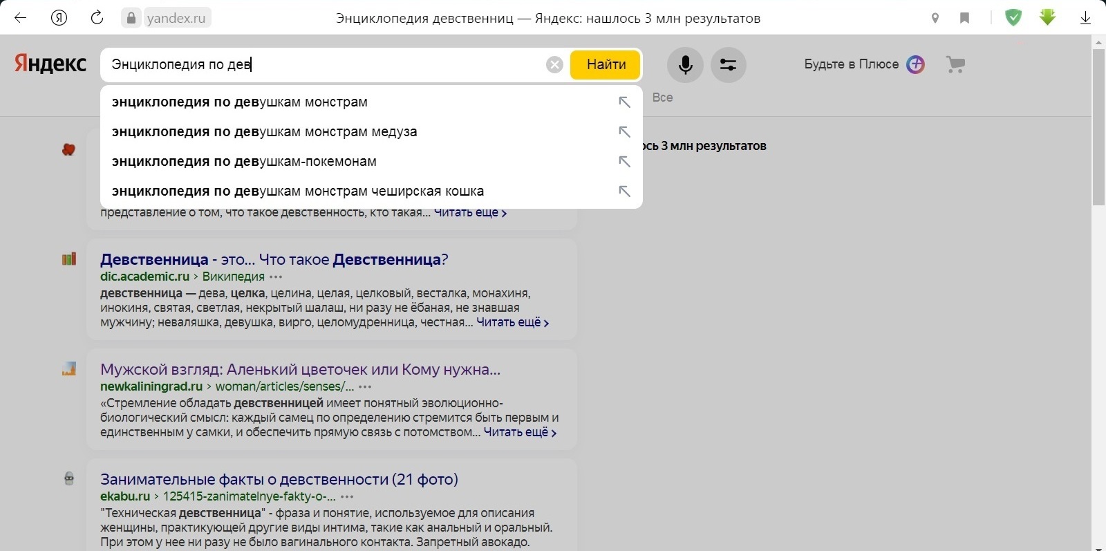Image resolution: width=1106 pixels, height=551 pixels.
Task: Open the location pin icon in address bar
Action: point(935,18)
